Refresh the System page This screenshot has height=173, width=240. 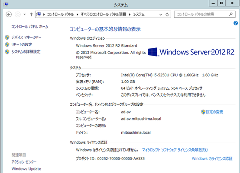167,15
